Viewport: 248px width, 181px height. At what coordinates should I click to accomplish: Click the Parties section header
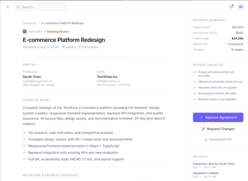[29, 65]
